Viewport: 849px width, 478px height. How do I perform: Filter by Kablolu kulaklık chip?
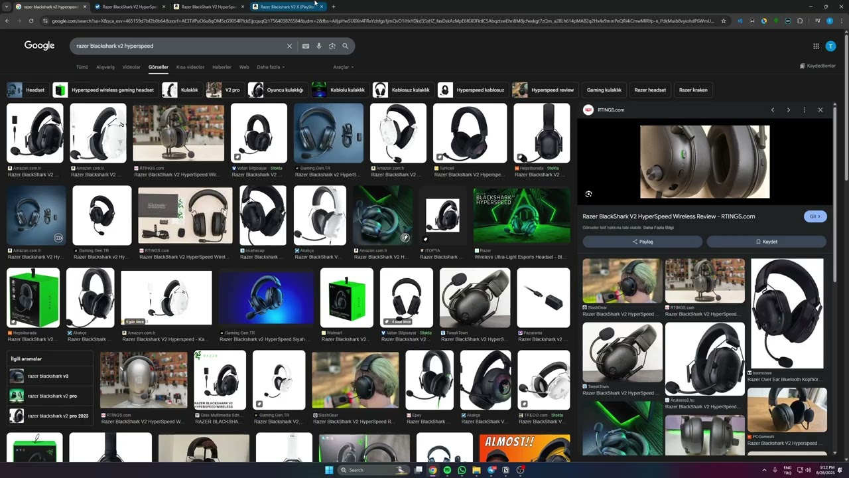(340, 90)
